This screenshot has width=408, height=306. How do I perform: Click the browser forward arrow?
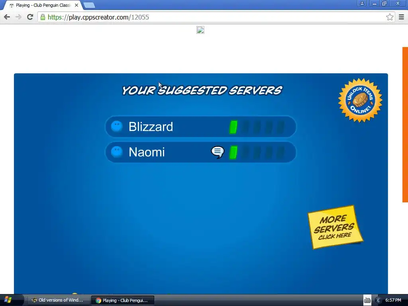pyautogui.click(x=18, y=17)
